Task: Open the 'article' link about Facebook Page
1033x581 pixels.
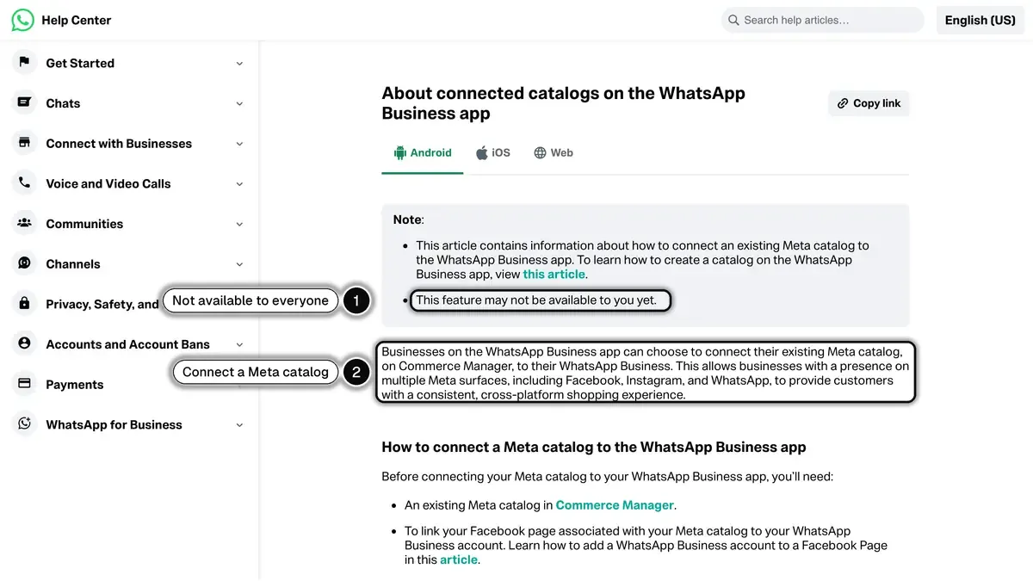Action: coord(458,559)
